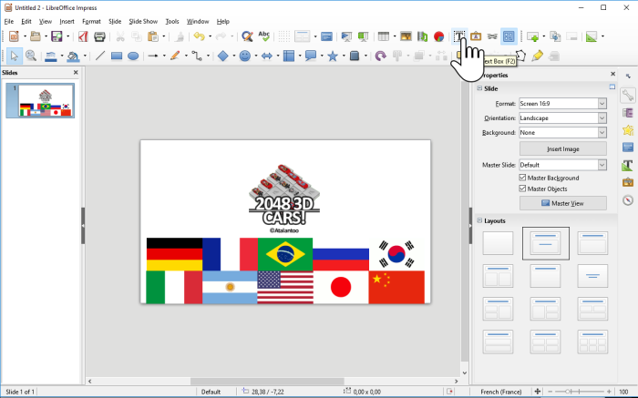
Task: Click the Undo arrow icon
Action: coord(199,36)
